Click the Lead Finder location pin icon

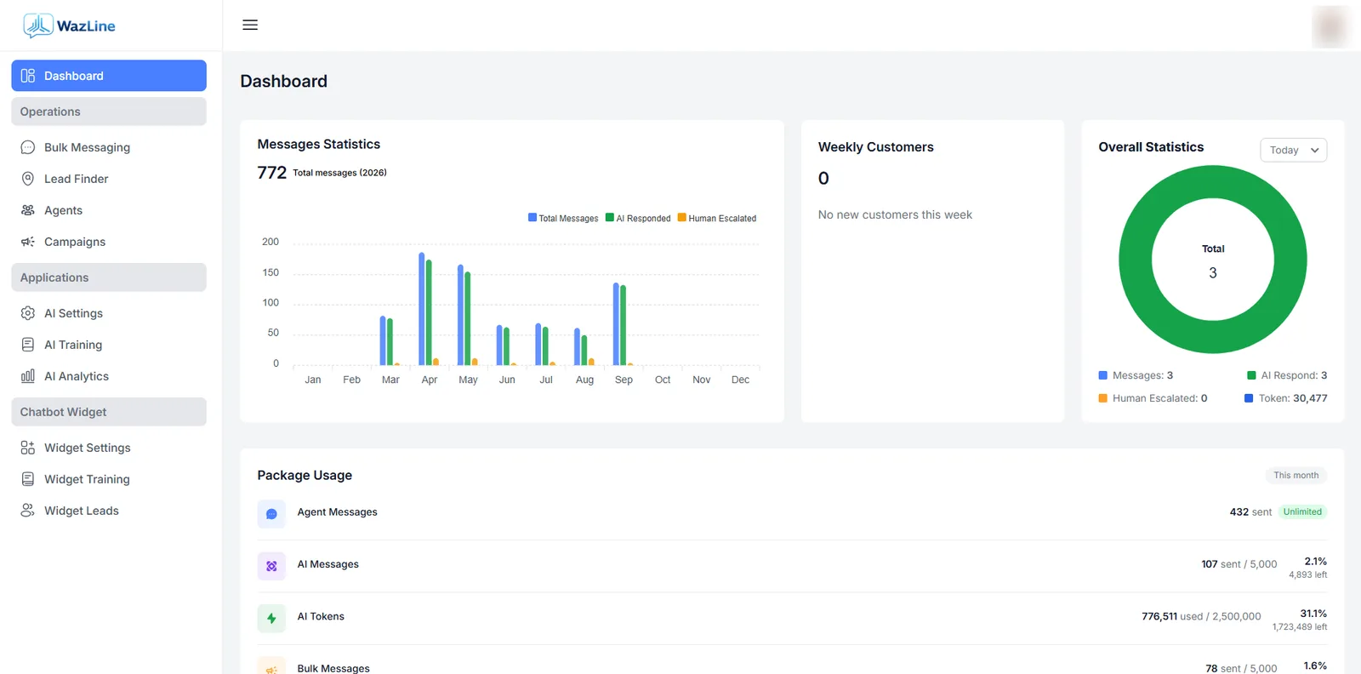pyautogui.click(x=28, y=179)
